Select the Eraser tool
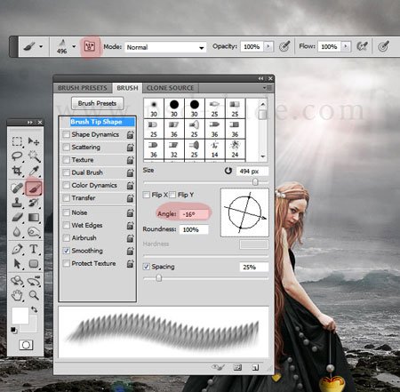 click(x=17, y=217)
